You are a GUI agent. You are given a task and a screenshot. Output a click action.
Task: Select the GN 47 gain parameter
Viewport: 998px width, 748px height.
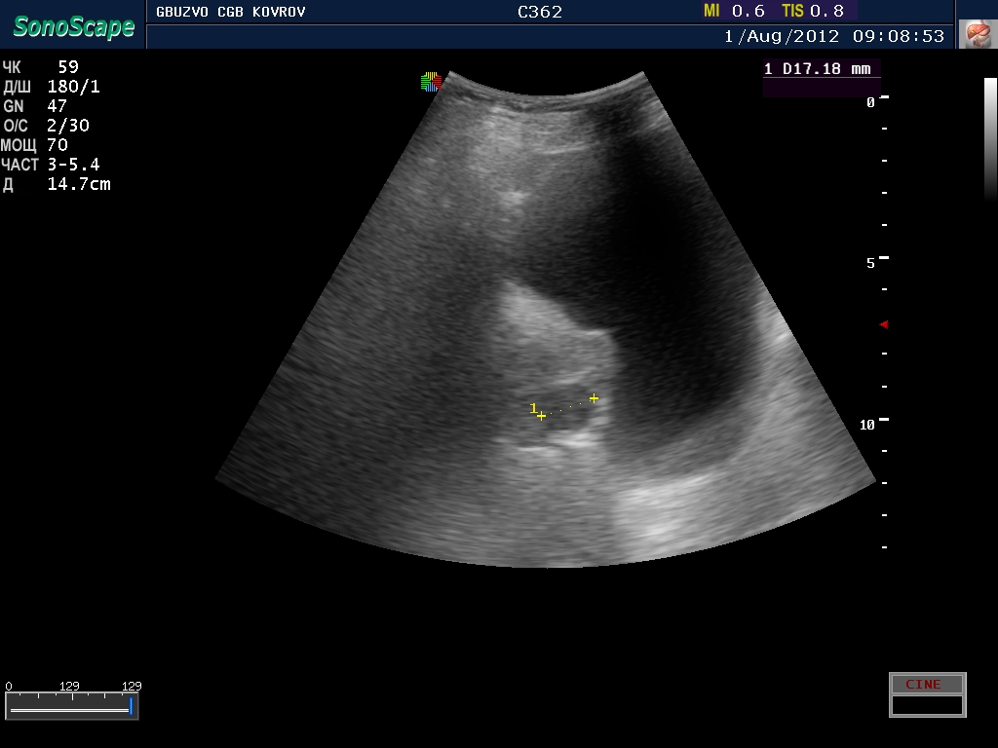coord(35,106)
